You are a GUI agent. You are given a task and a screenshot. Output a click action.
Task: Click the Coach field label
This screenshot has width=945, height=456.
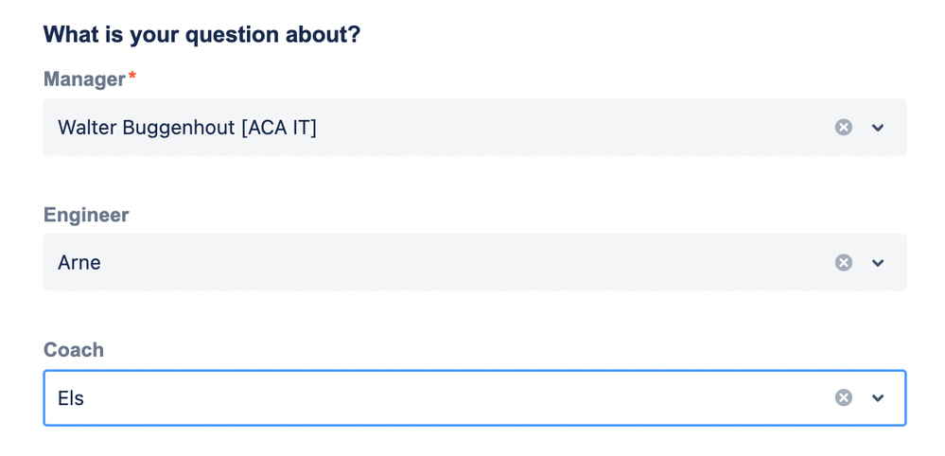[74, 350]
